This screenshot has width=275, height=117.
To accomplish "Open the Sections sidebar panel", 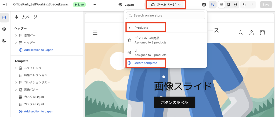I will point(4,18).
